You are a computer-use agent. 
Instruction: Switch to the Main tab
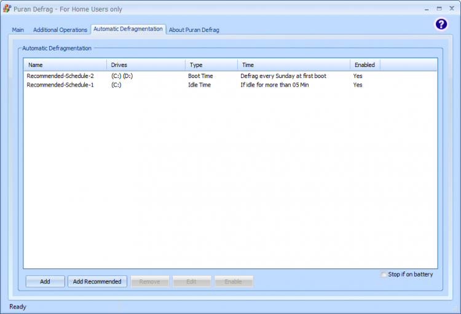18,29
